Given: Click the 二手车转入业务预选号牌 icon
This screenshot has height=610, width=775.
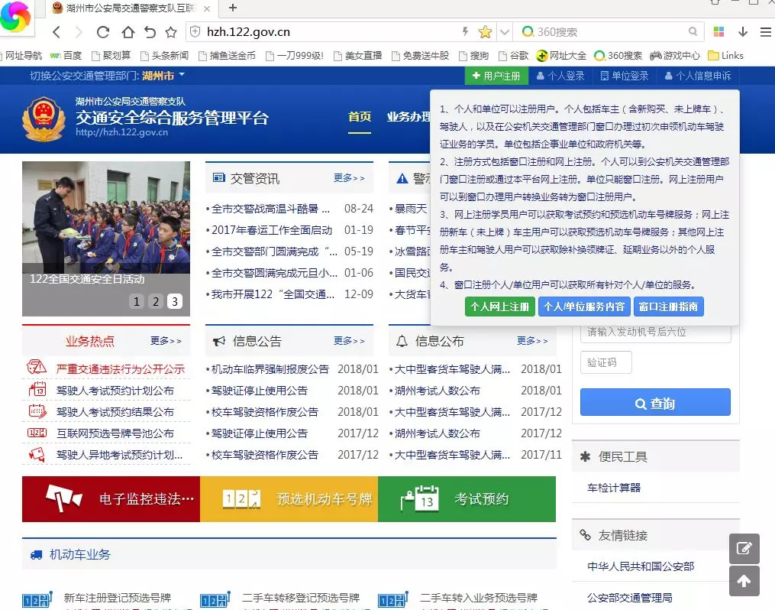Looking at the screenshot, I should point(392,601).
